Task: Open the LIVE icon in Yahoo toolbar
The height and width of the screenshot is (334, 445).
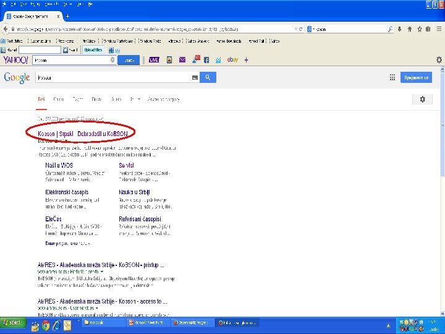Action: coord(154,60)
